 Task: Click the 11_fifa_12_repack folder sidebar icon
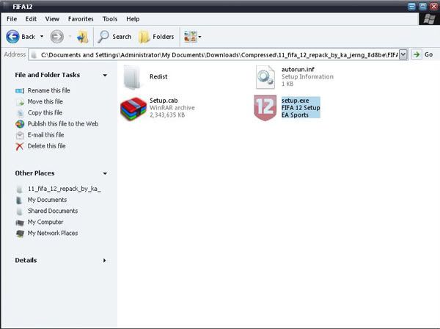coord(19,189)
